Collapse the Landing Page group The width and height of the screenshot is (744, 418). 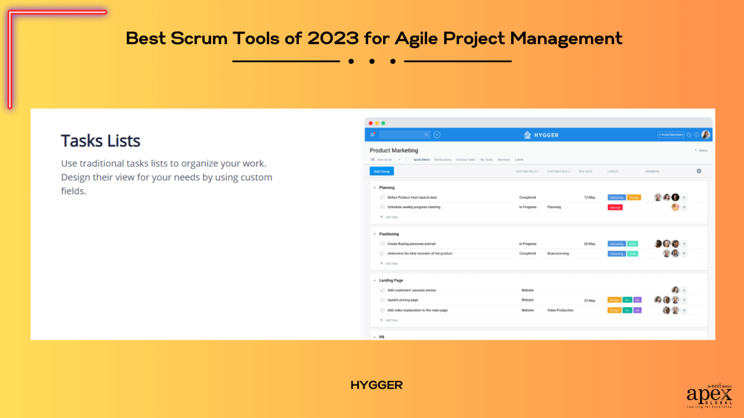pos(374,280)
